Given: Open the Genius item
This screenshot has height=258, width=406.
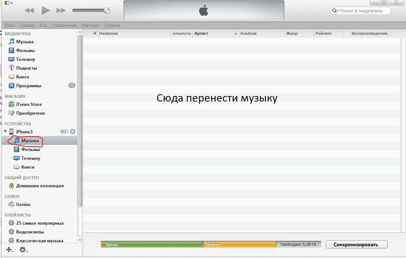Looking at the screenshot, I should (x=23, y=204).
